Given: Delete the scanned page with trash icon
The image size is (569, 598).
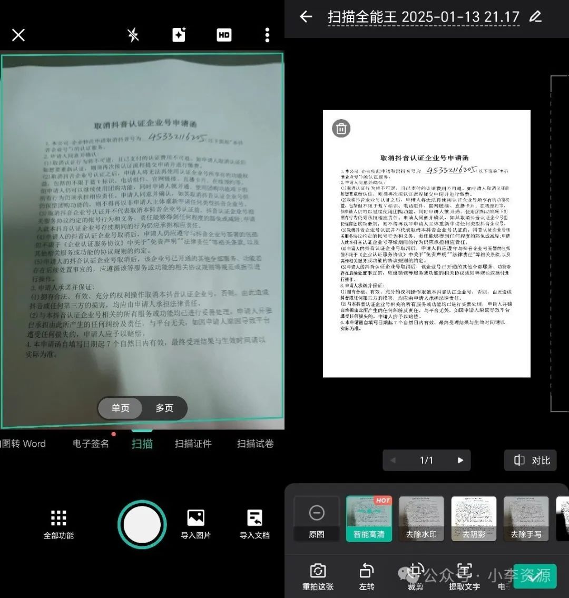Looking at the screenshot, I should click(341, 129).
